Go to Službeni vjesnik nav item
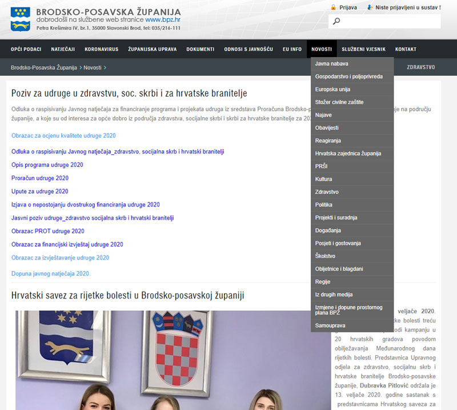Image resolution: width=457 pixels, height=410 pixels. pos(363,49)
